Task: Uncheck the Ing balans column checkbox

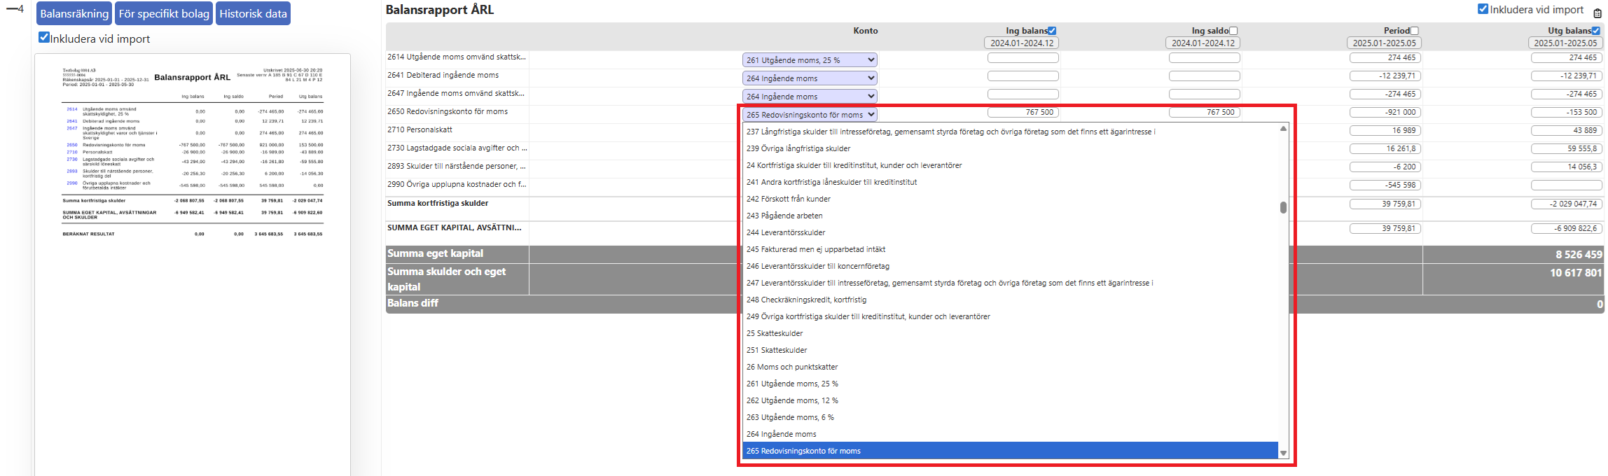Action: point(1051,31)
